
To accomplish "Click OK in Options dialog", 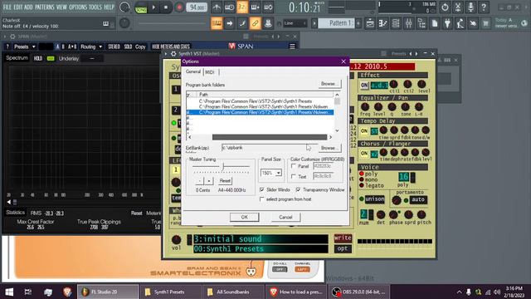I will (244, 217).
